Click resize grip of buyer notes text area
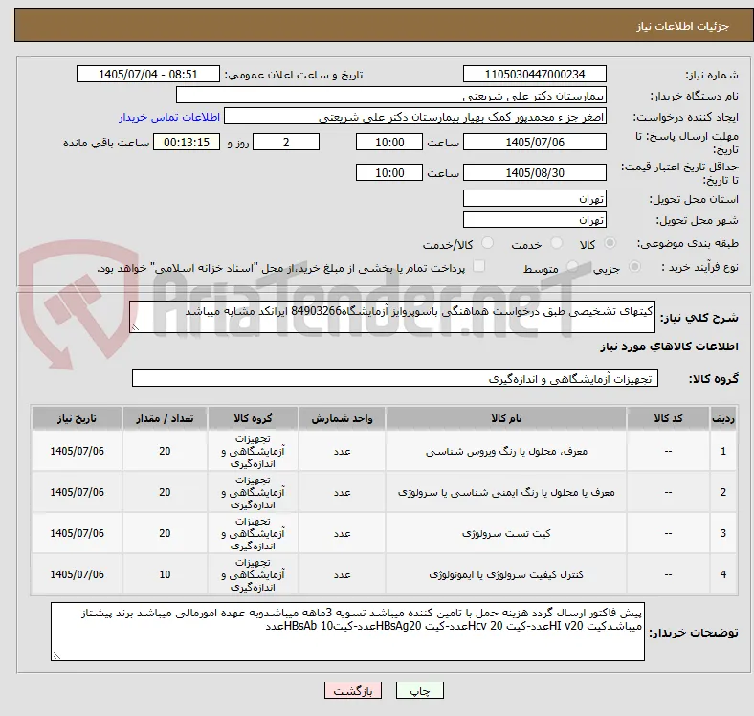Viewport: 754px width, 716px height. (56, 656)
